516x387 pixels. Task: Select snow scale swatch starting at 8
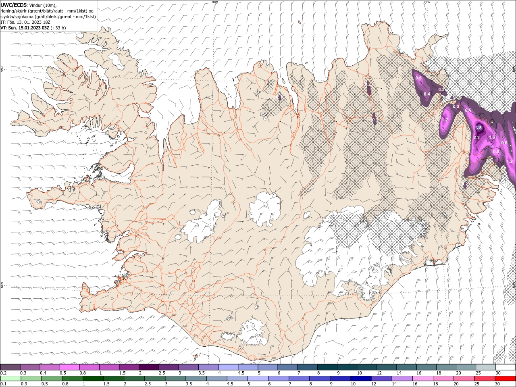tap(327, 367)
